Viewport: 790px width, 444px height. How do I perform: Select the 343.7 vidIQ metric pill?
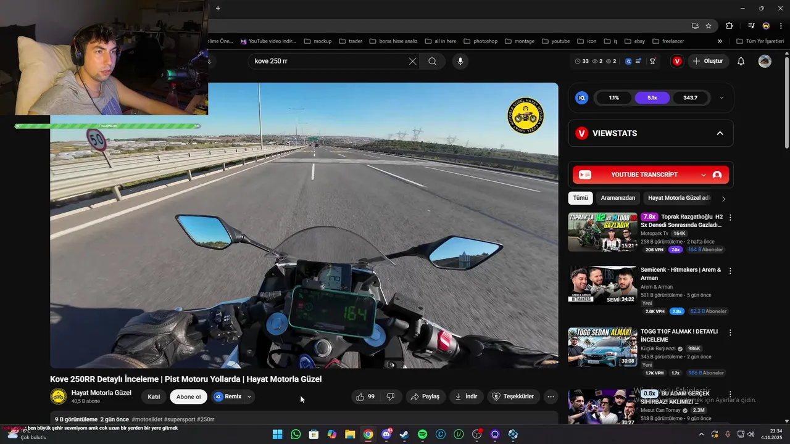coord(691,97)
